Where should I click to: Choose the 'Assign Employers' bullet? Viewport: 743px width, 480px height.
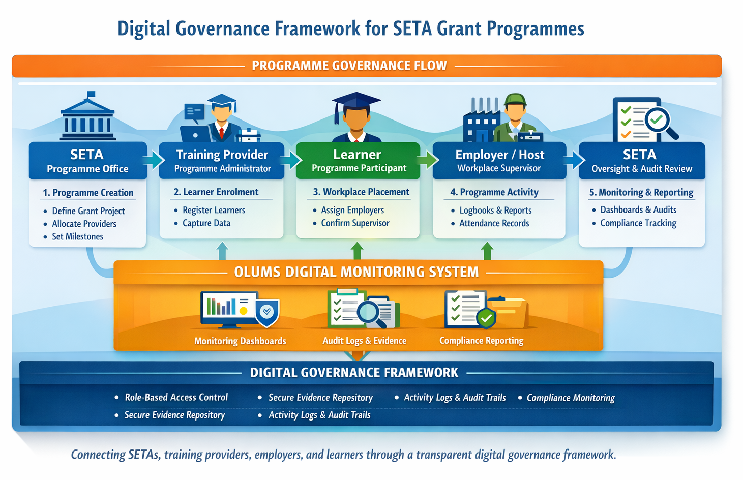352,211
